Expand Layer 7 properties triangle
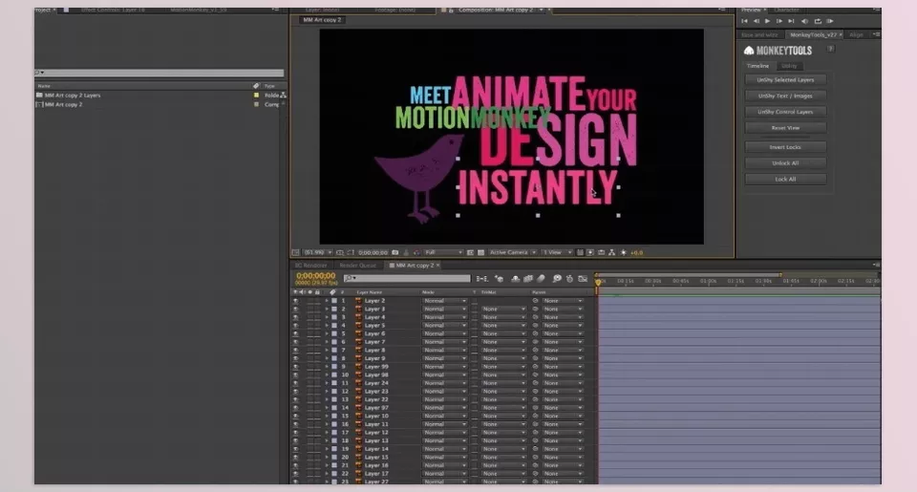Screen dimensions: 917x492 [327, 342]
